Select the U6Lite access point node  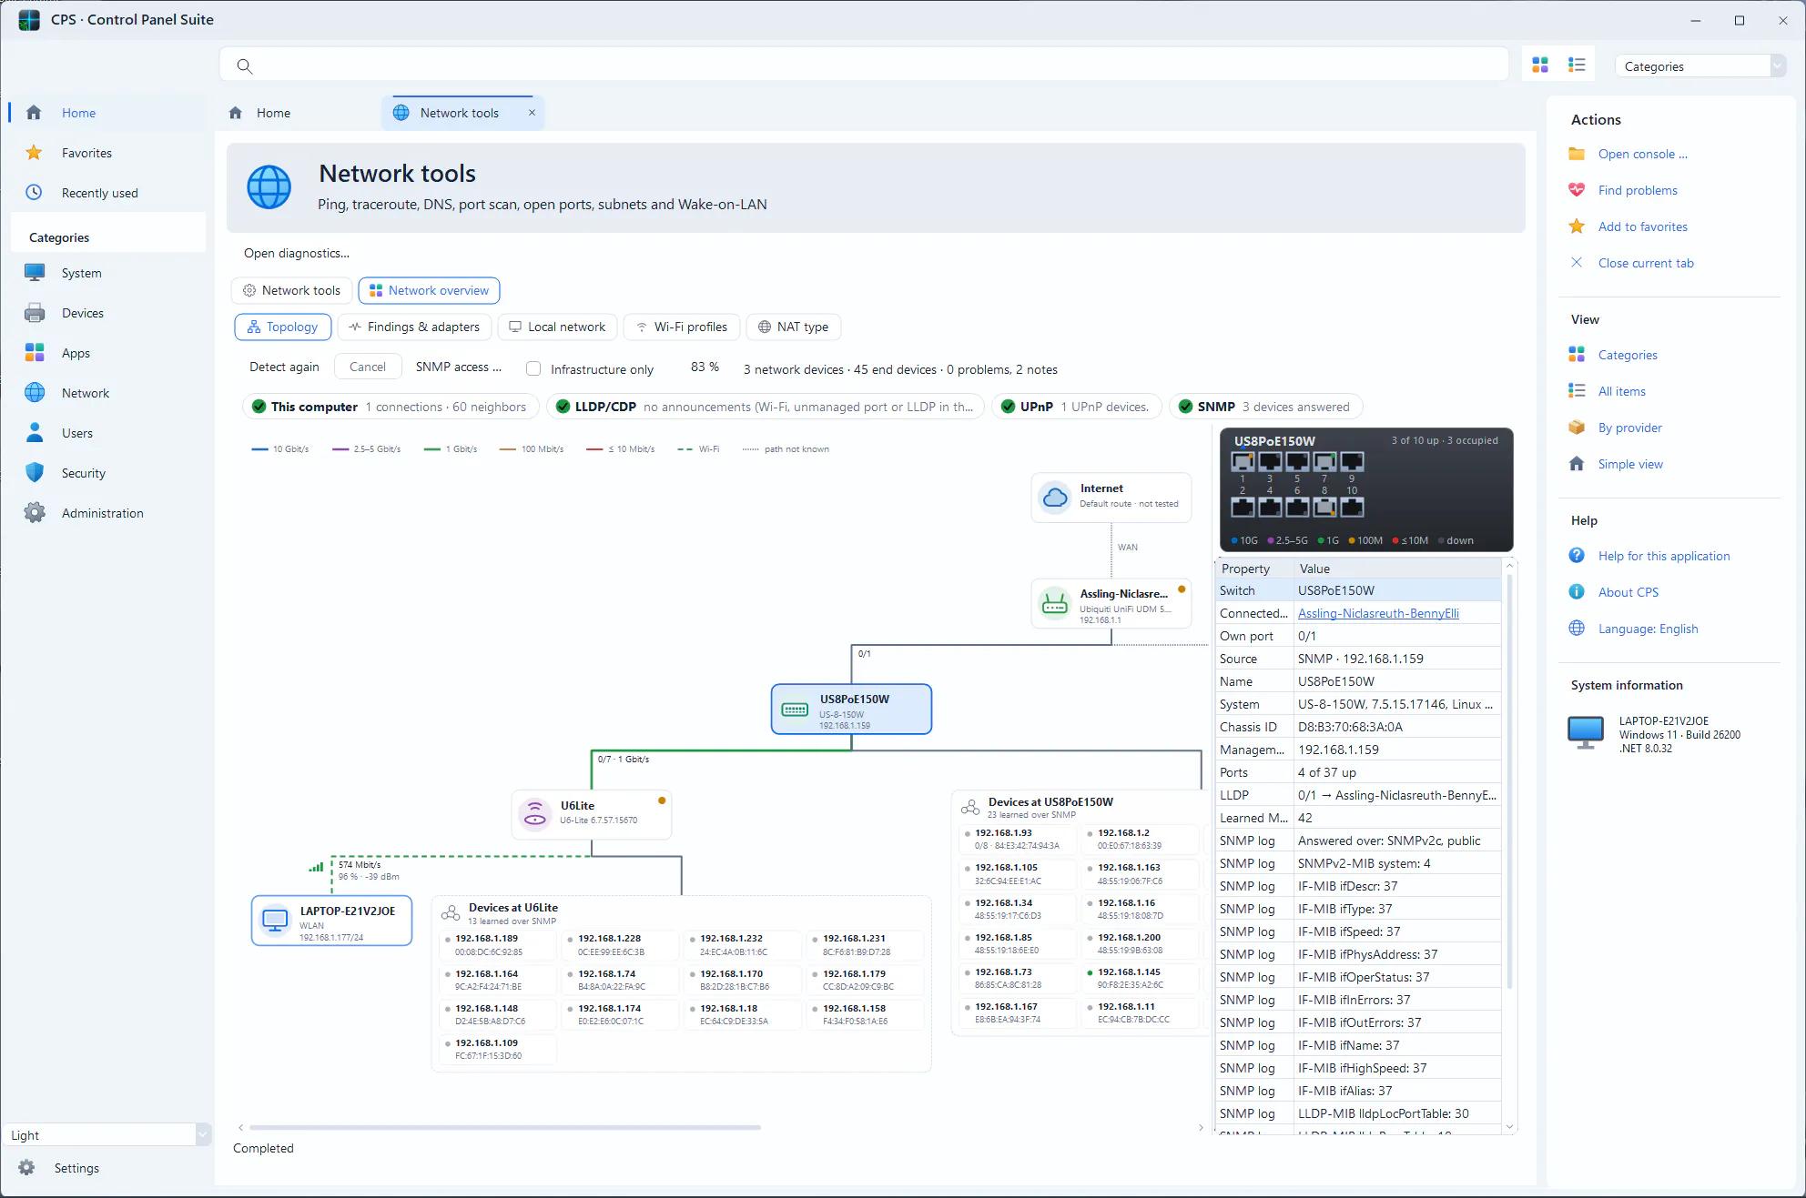click(x=592, y=814)
